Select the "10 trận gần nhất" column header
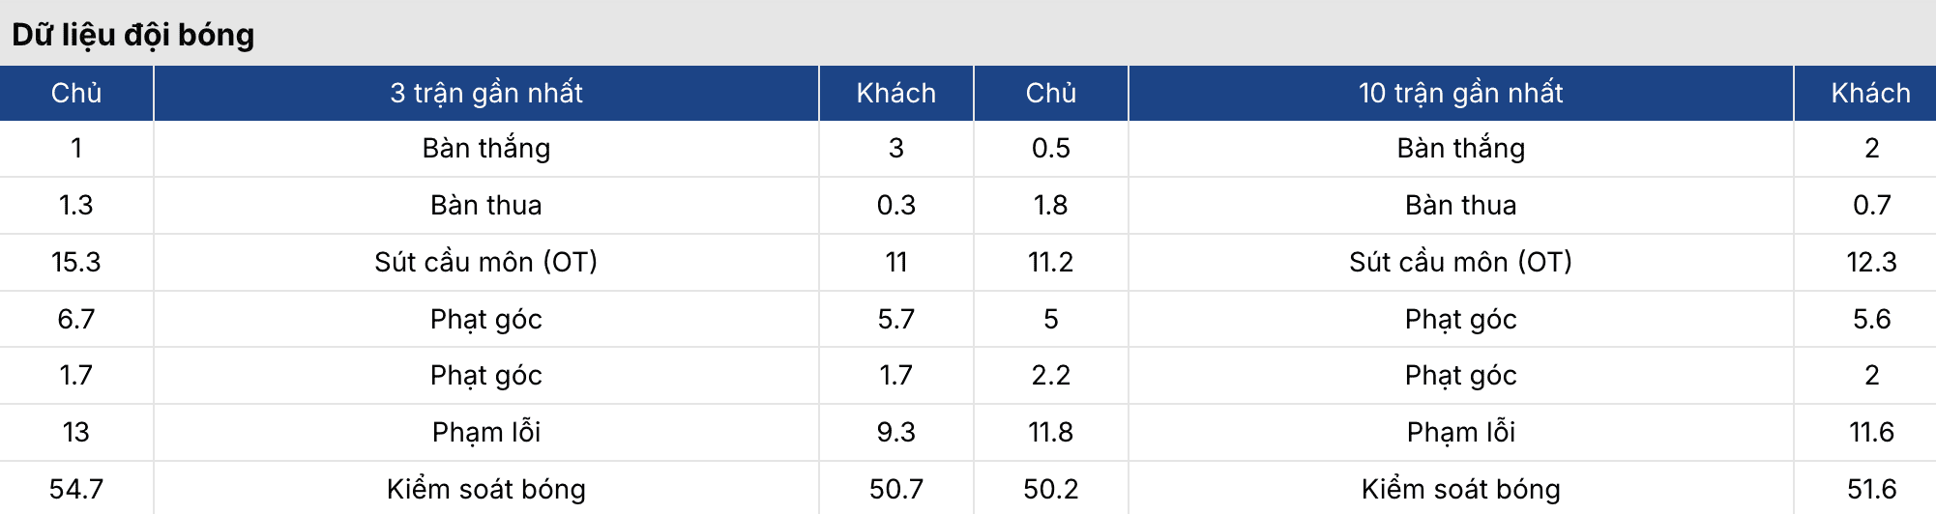Image resolution: width=1936 pixels, height=514 pixels. [x=1460, y=93]
